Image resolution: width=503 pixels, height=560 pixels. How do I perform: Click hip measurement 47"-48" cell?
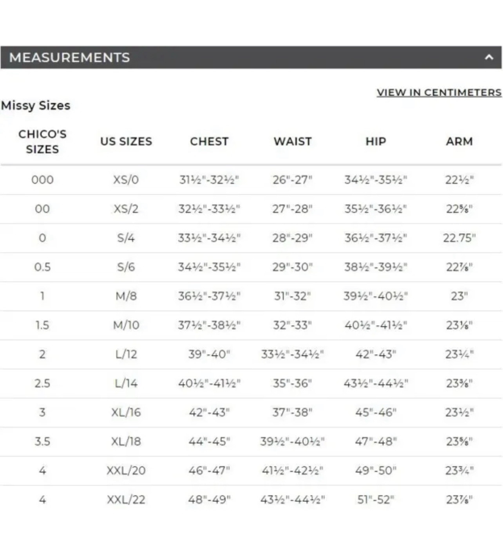pos(376,441)
